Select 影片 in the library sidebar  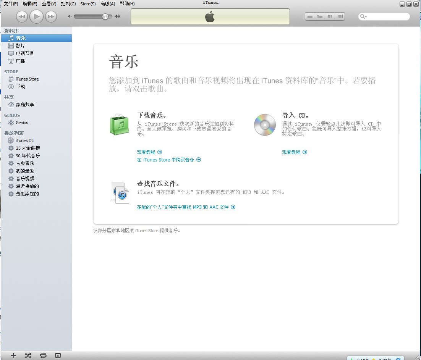tap(37, 45)
